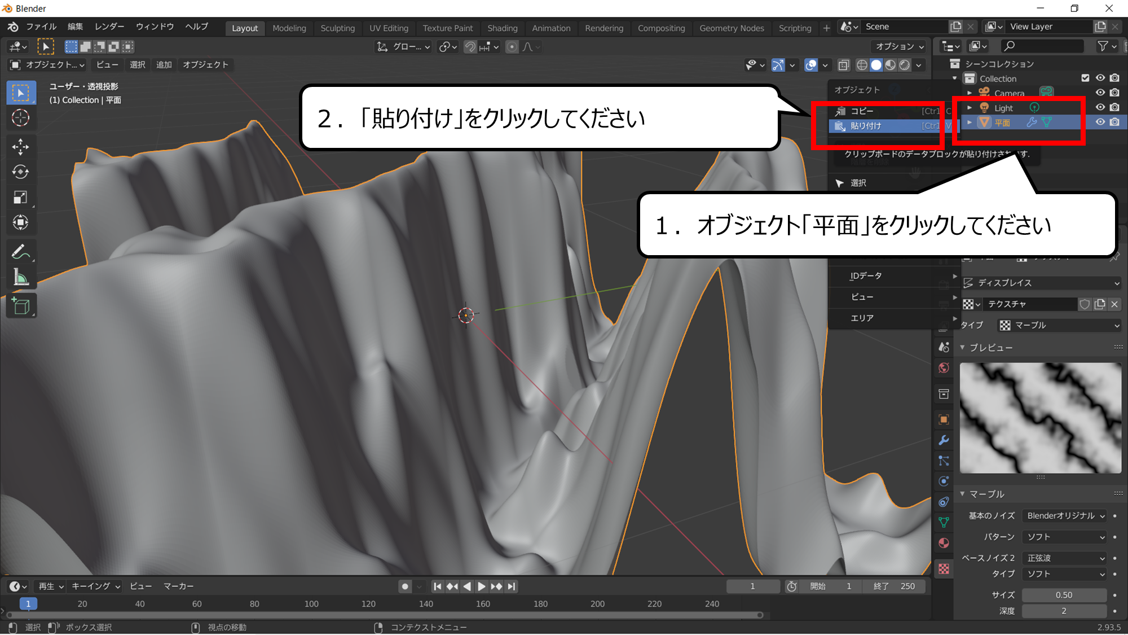Play the animation forward

[481, 586]
